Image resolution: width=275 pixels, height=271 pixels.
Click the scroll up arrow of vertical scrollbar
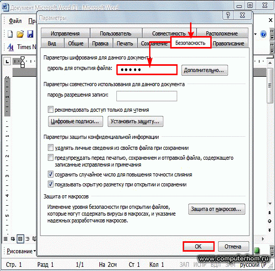[270, 63]
